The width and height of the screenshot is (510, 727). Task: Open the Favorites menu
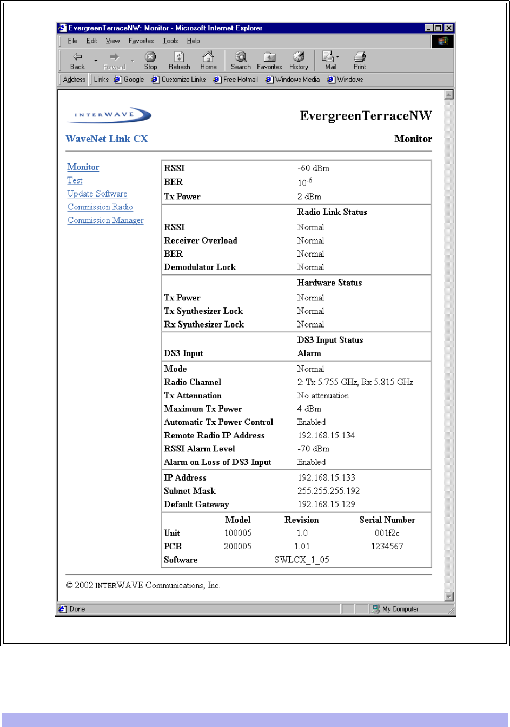tap(141, 41)
